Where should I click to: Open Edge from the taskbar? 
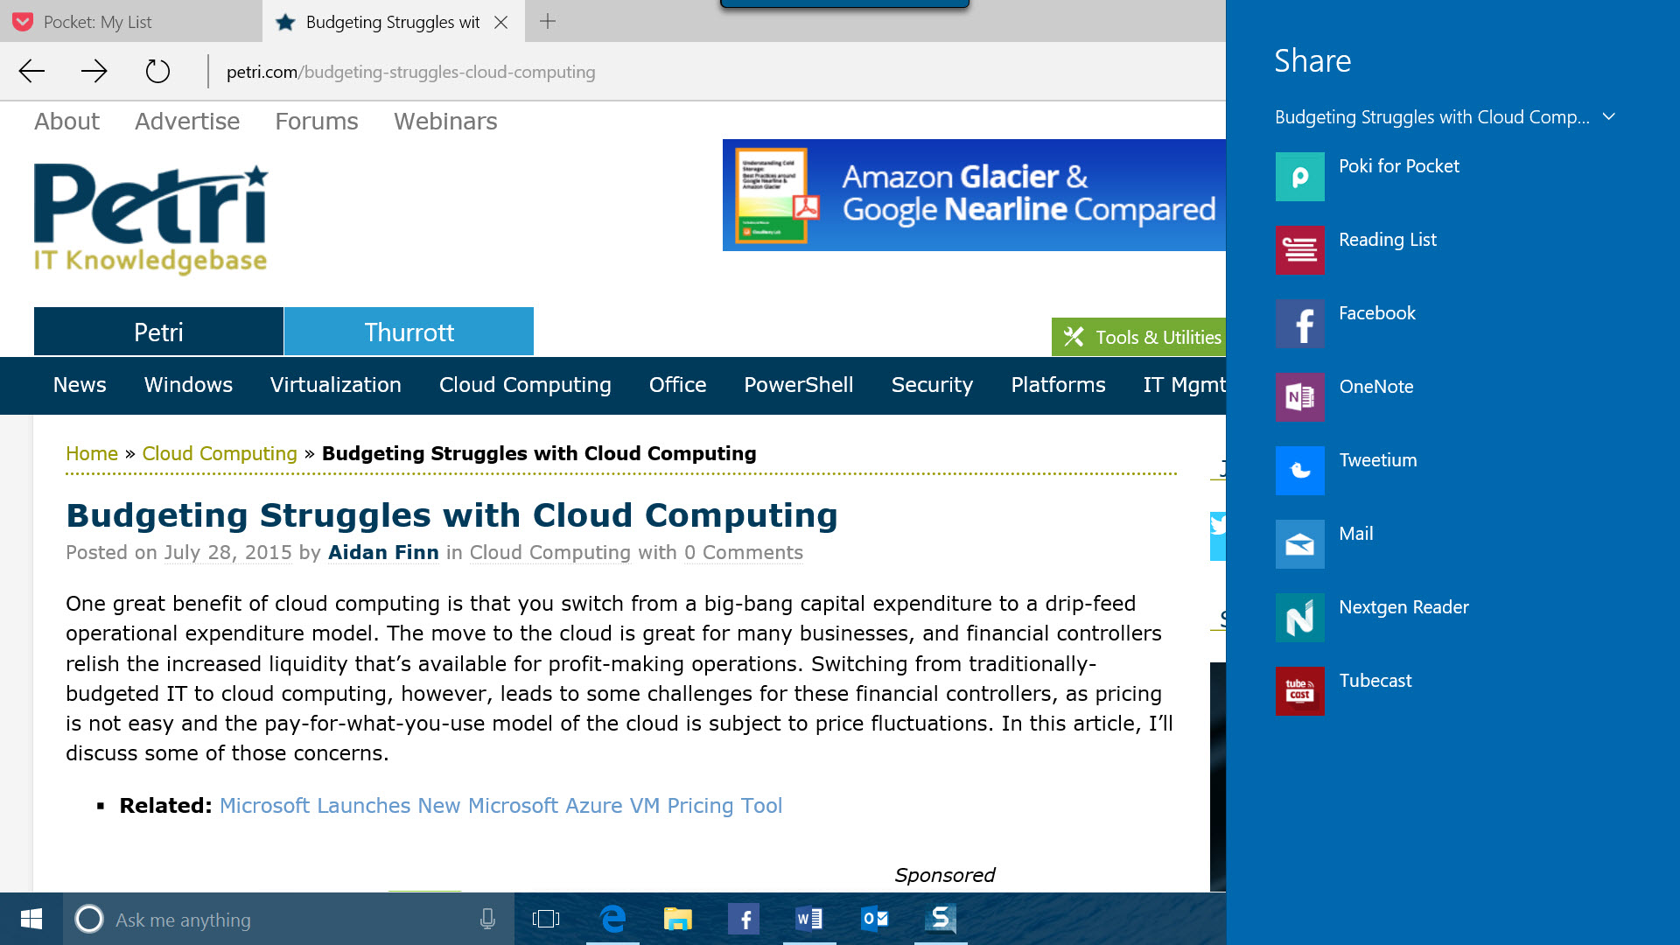tap(612, 919)
